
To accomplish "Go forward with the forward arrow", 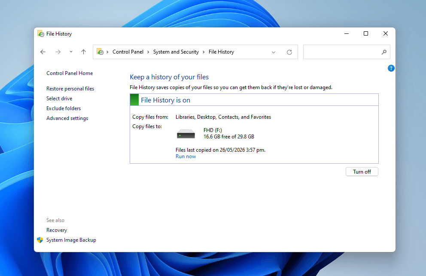I will pyautogui.click(x=58, y=52).
